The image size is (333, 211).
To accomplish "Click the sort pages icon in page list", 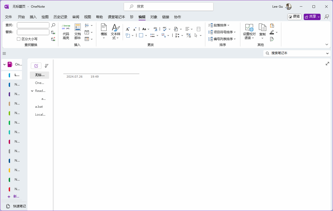I will [47, 66].
